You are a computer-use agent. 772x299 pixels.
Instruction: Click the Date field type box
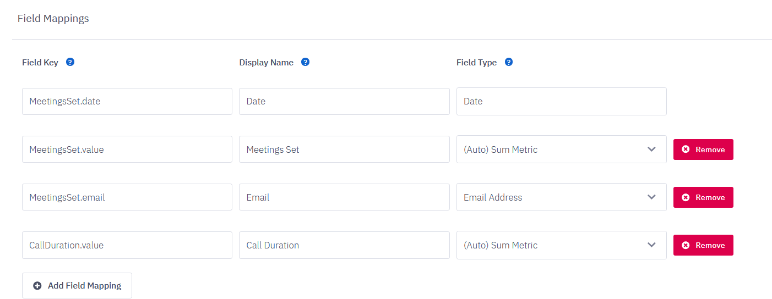click(x=561, y=102)
